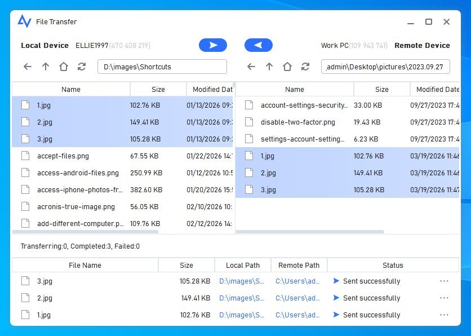
Task: Open more options for 1.jpg transfer
Action: (x=444, y=315)
